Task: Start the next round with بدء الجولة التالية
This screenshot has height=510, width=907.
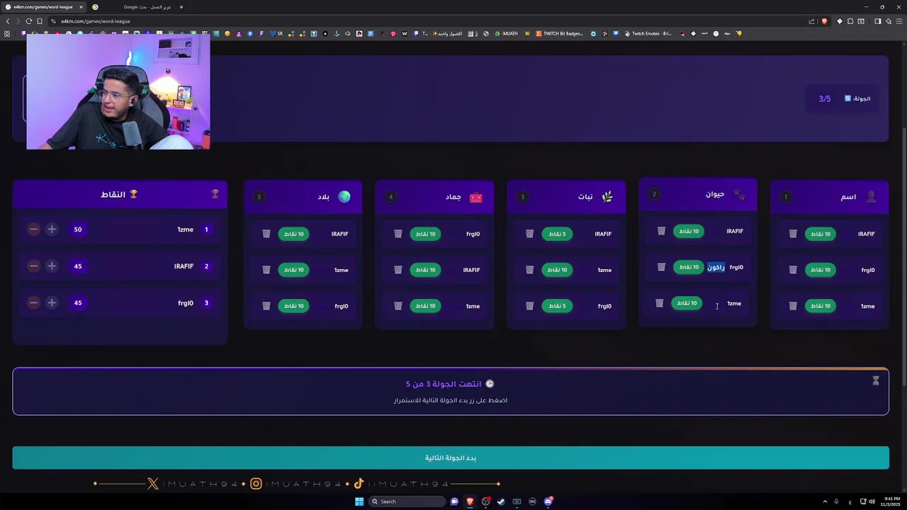Action: click(451, 458)
